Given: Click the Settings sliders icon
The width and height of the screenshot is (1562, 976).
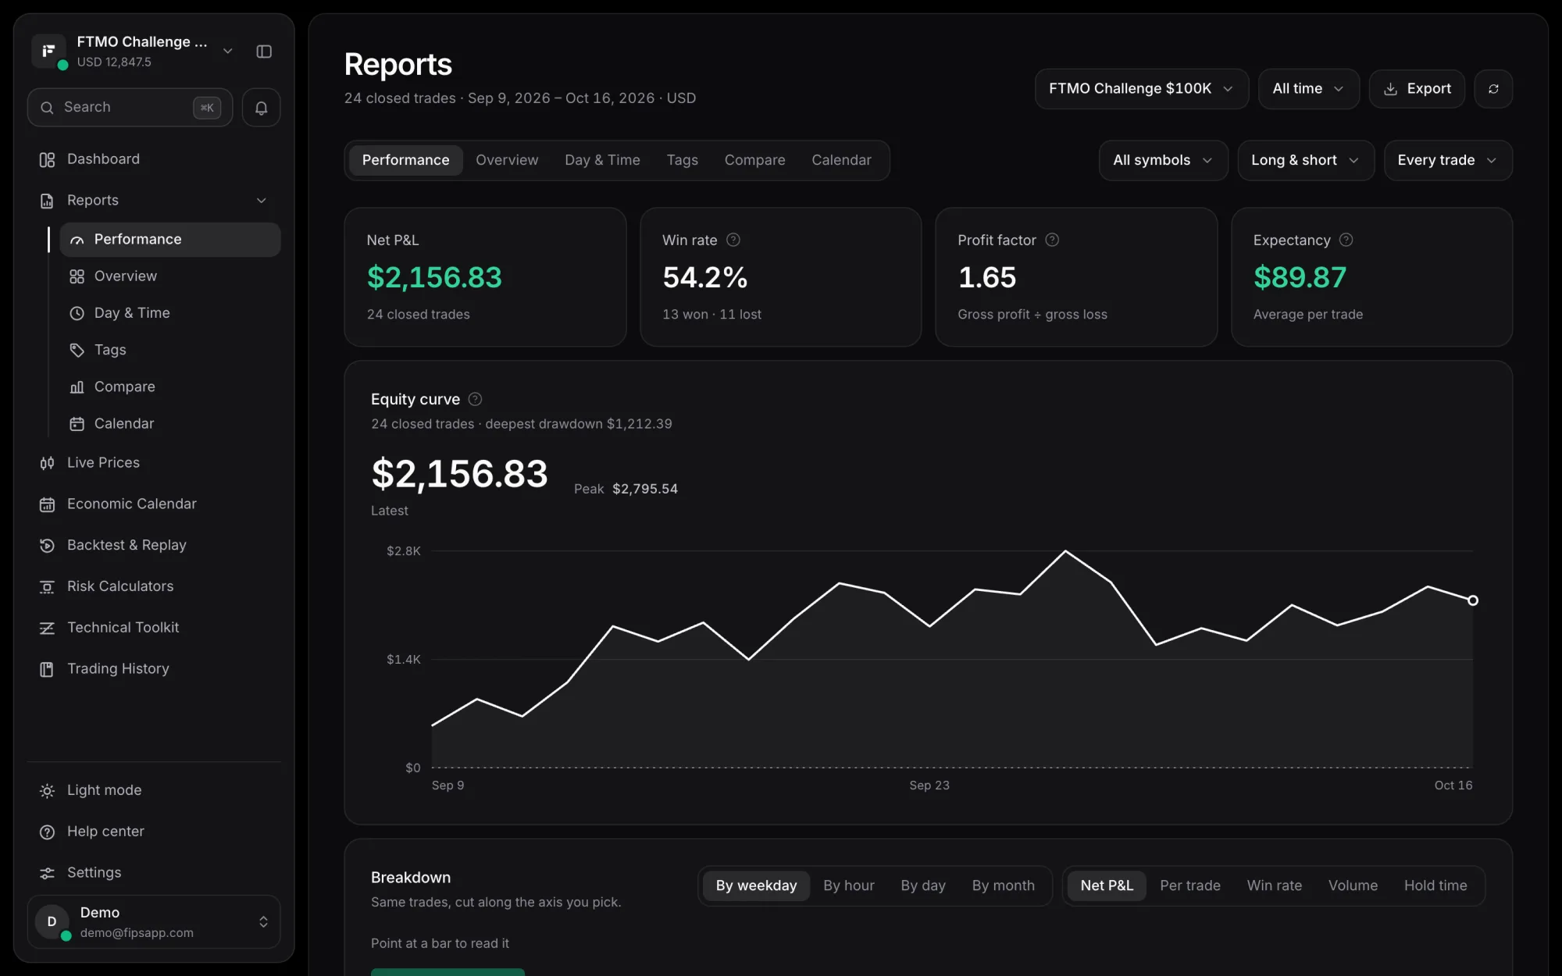Looking at the screenshot, I should pos(47,873).
